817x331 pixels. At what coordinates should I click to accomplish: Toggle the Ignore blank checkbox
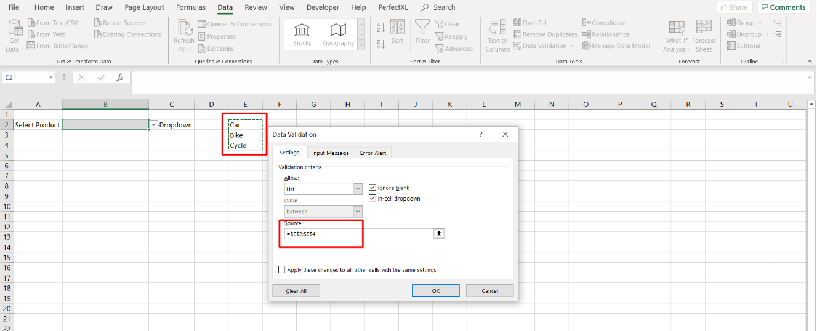click(x=372, y=188)
